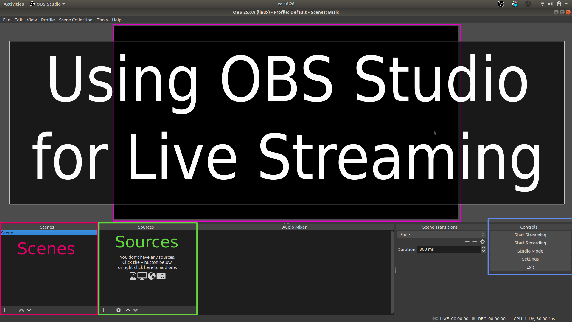Click the dimmed globe tray icon
This screenshot has width=572, height=322.
[x=528, y=4]
